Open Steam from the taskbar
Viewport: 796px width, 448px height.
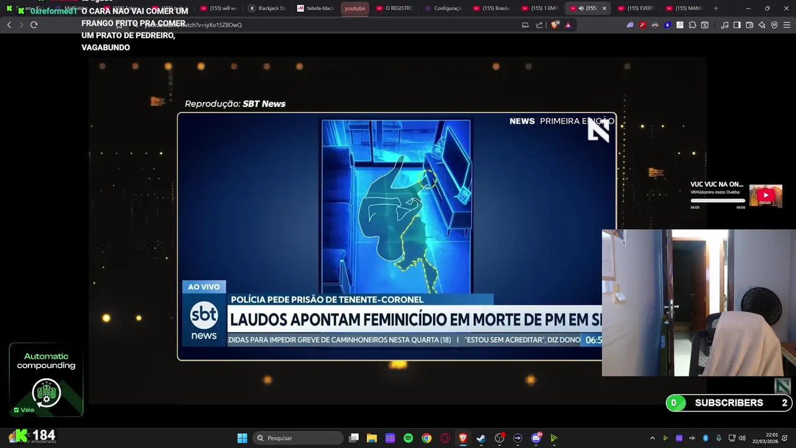click(481, 438)
